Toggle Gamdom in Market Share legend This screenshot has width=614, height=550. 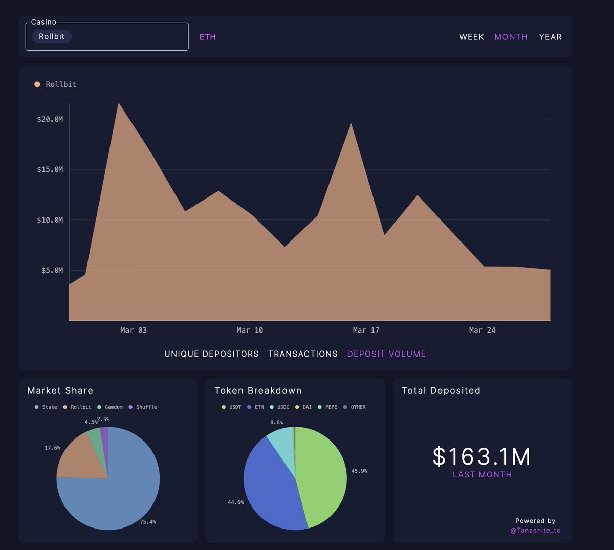(x=110, y=407)
